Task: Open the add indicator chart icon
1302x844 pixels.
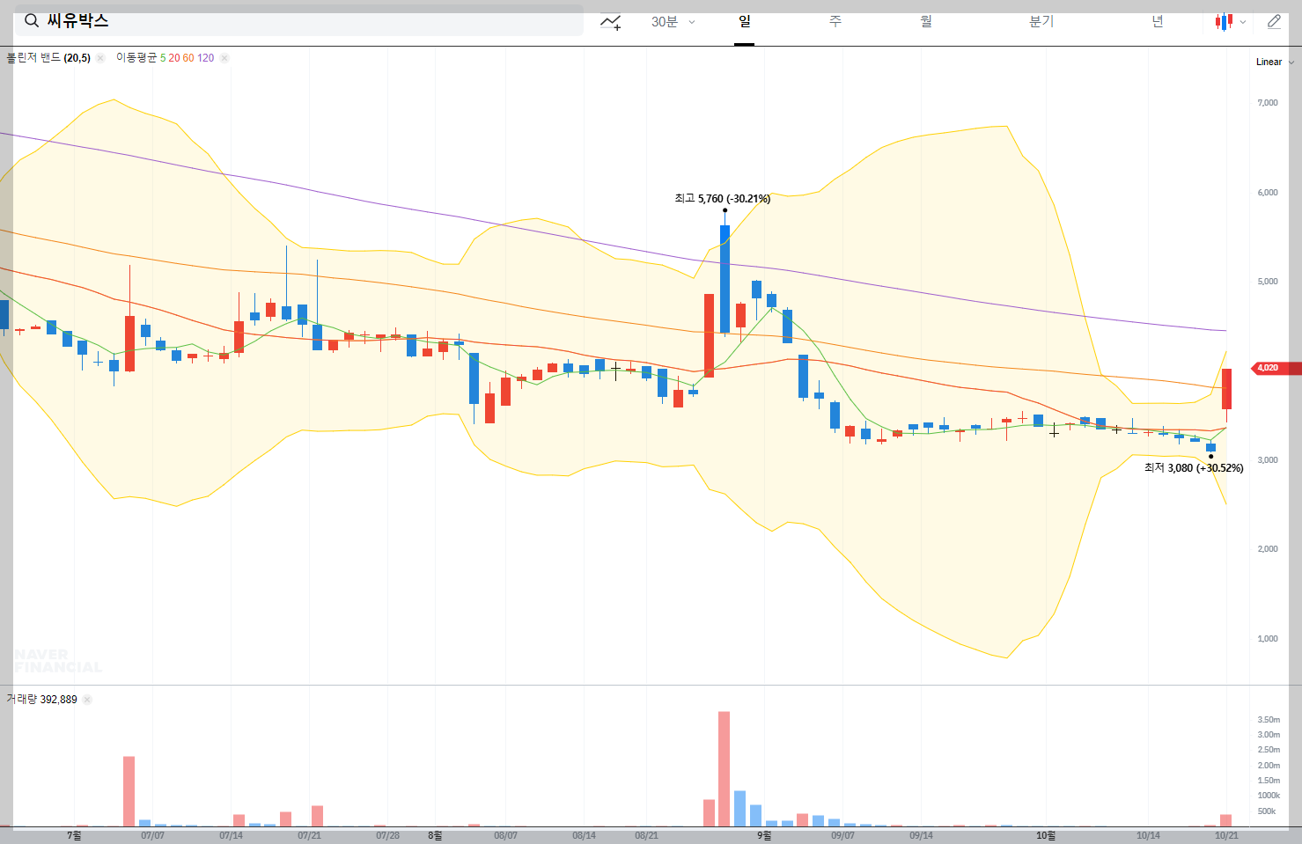Action: click(x=610, y=22)
